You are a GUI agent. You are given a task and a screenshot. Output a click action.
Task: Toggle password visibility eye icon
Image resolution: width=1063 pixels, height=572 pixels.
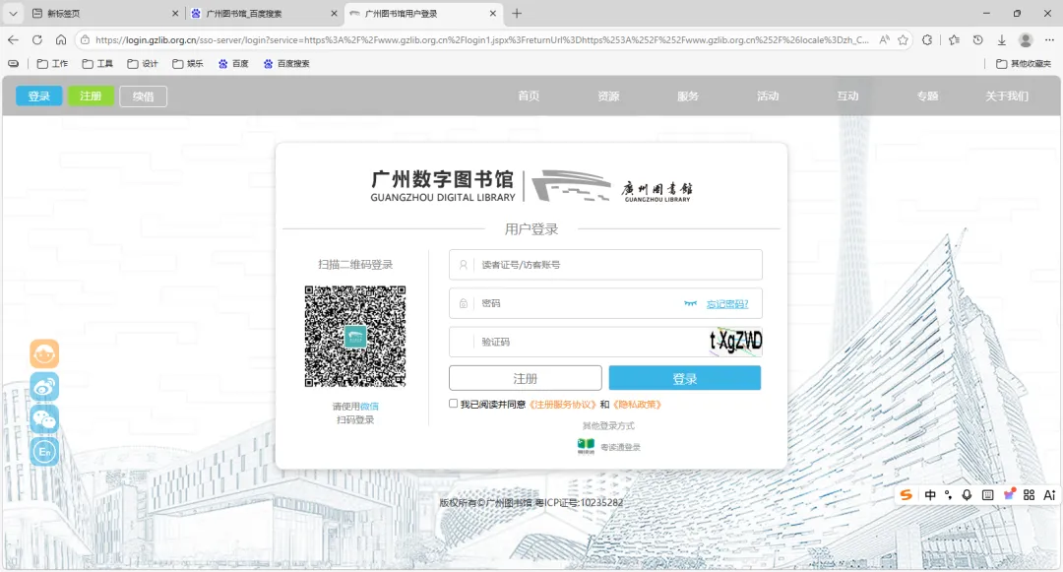point(690,303)
